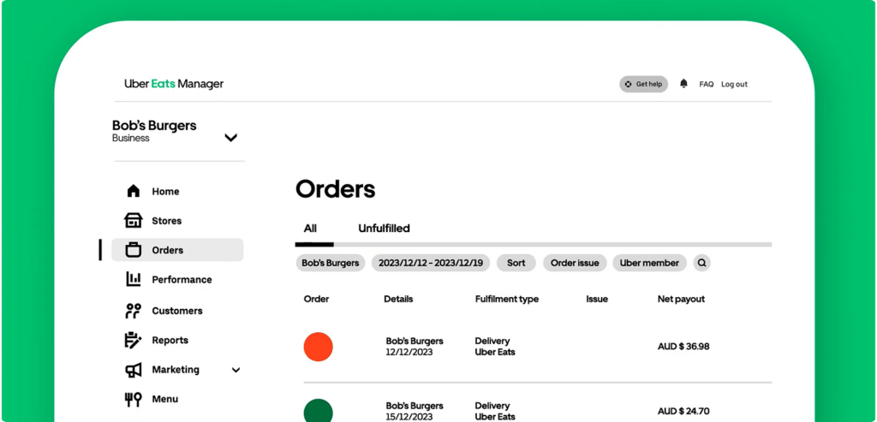This screenshot has height=422, width=877.
Task: Click the Performance bar chart icon
Action: tap(133, 279)
